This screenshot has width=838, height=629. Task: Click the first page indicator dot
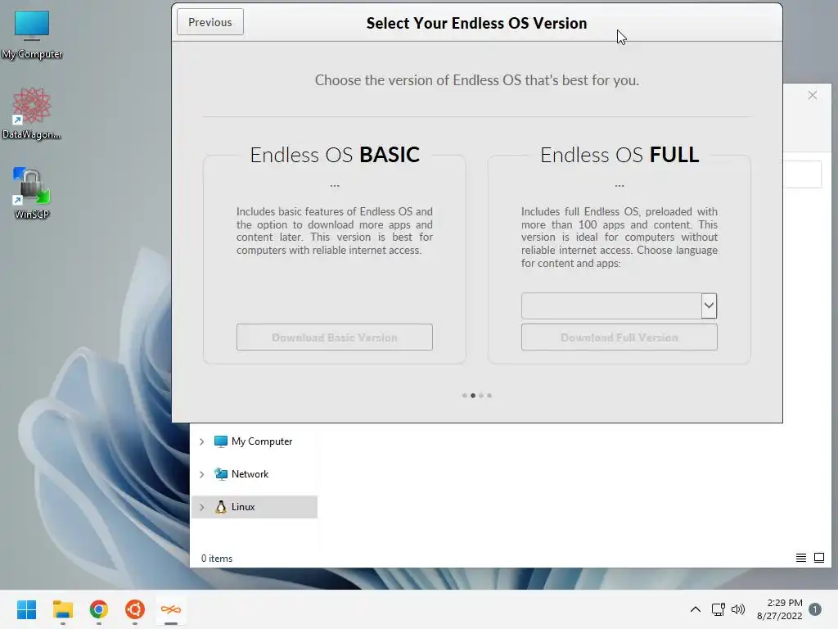[465, 396]
